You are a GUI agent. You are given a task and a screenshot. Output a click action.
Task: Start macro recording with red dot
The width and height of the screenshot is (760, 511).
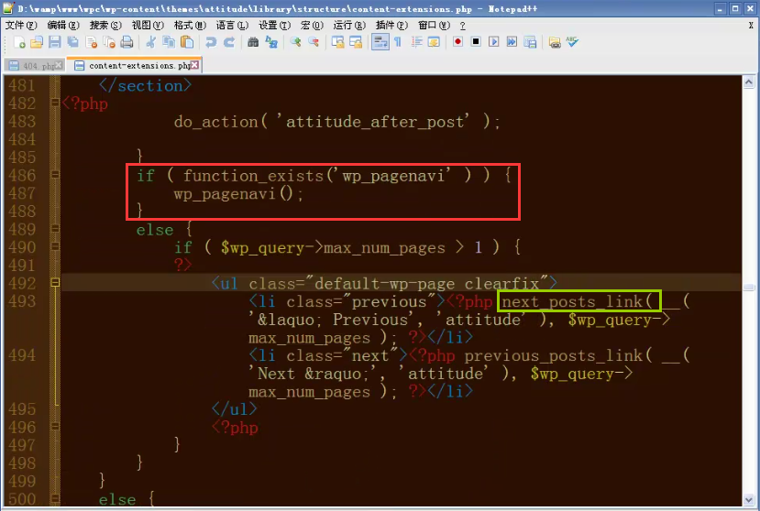pyautogui.click(x=457, y=42)
